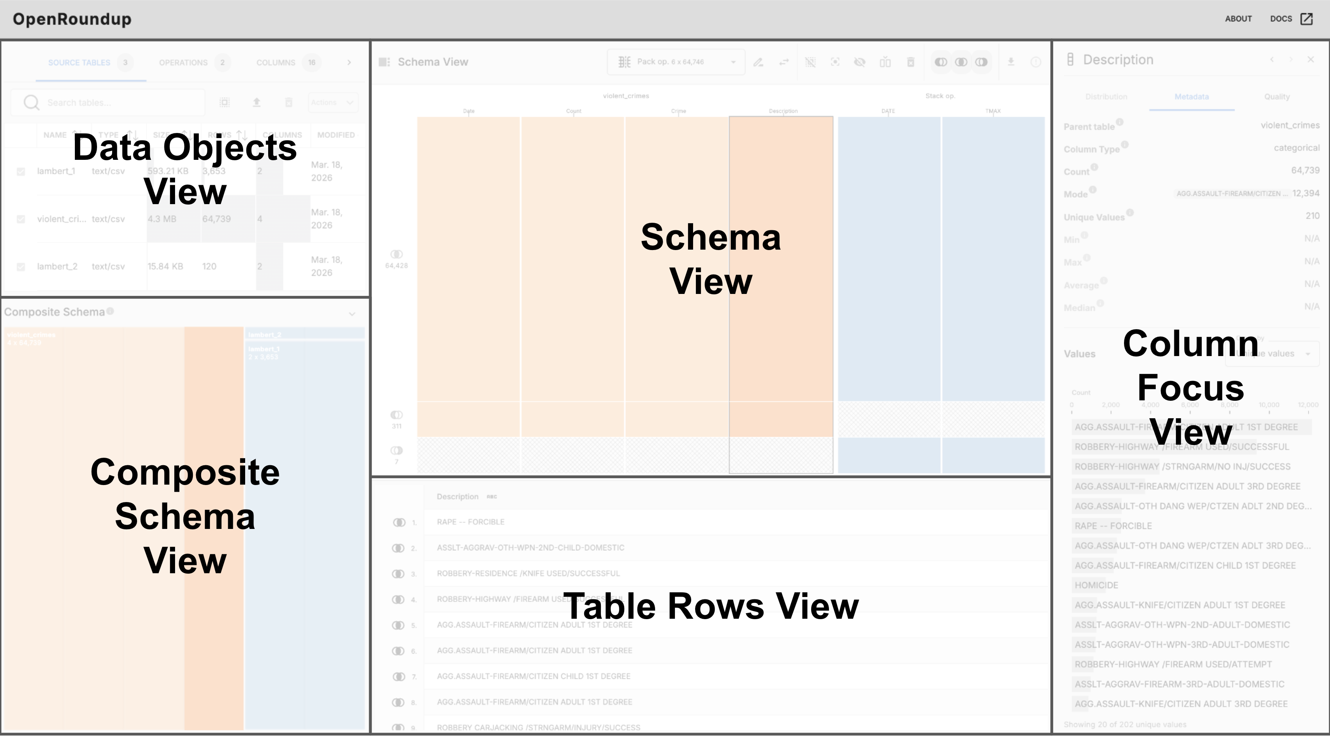Click the split columns icon in Schema View

point(885,63)
